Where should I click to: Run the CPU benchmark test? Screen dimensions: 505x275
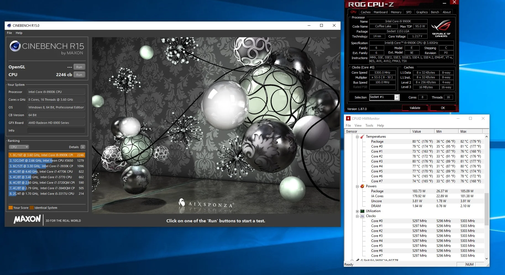click(79, 75)
